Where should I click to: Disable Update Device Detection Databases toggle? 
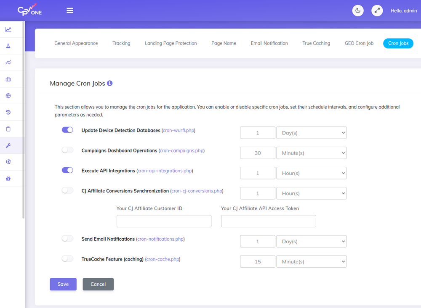67,130
